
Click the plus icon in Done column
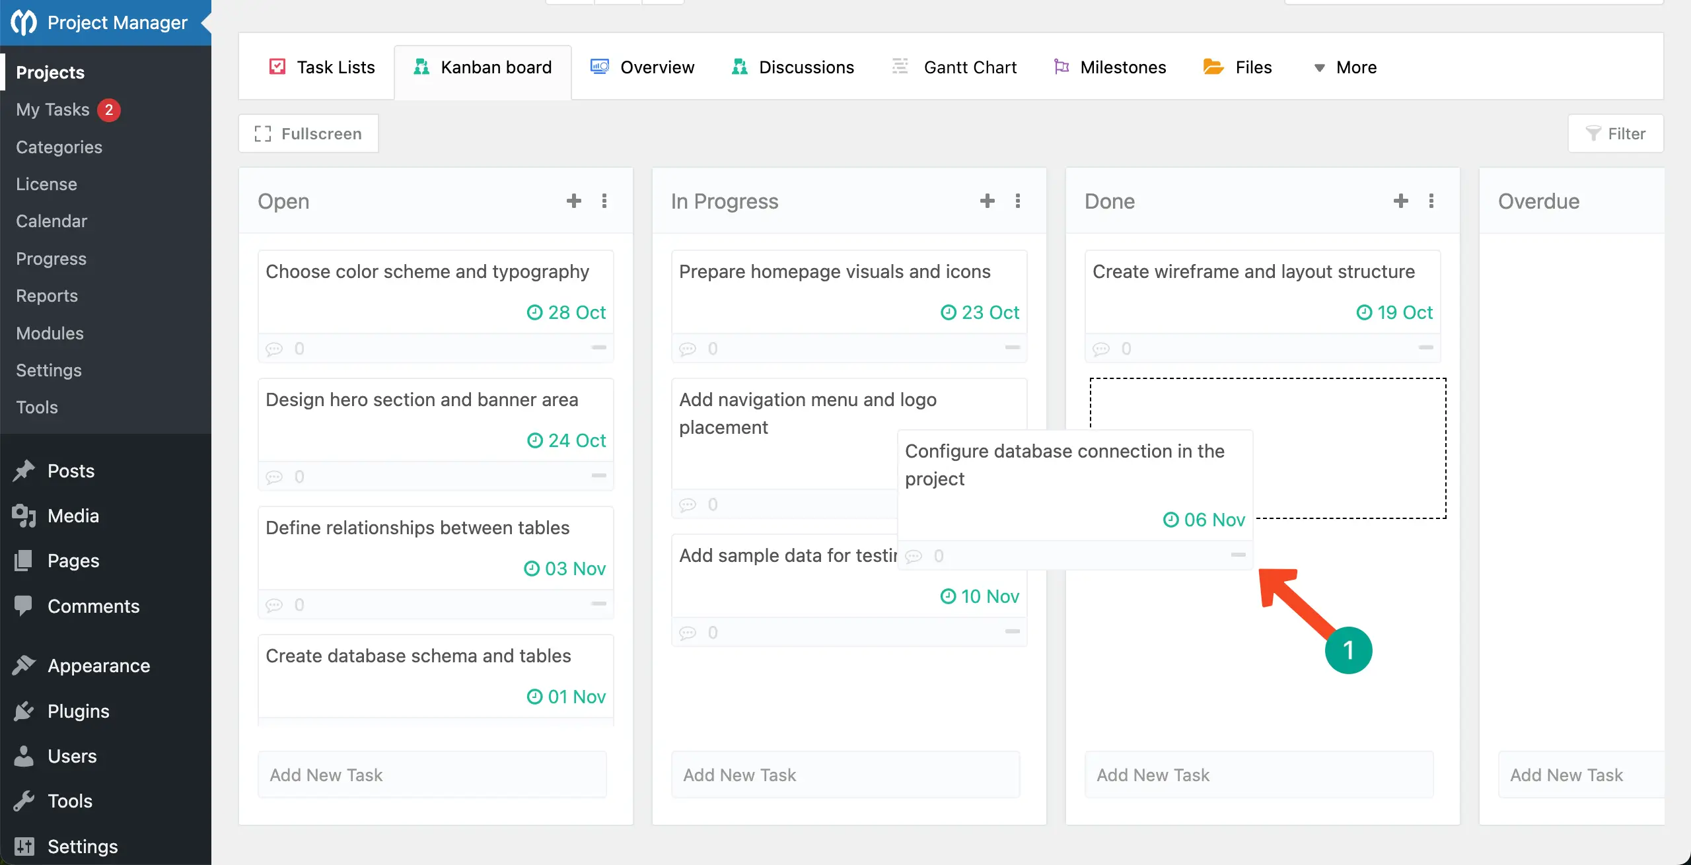pos(1400,201)
